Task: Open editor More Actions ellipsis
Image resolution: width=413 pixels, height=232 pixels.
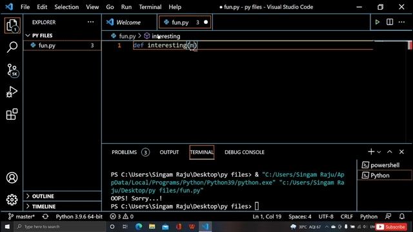Action: tap(401, 22)
